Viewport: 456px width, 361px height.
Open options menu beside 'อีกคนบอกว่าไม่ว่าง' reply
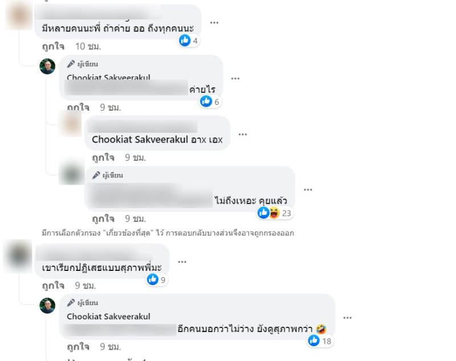coord(348,318)
